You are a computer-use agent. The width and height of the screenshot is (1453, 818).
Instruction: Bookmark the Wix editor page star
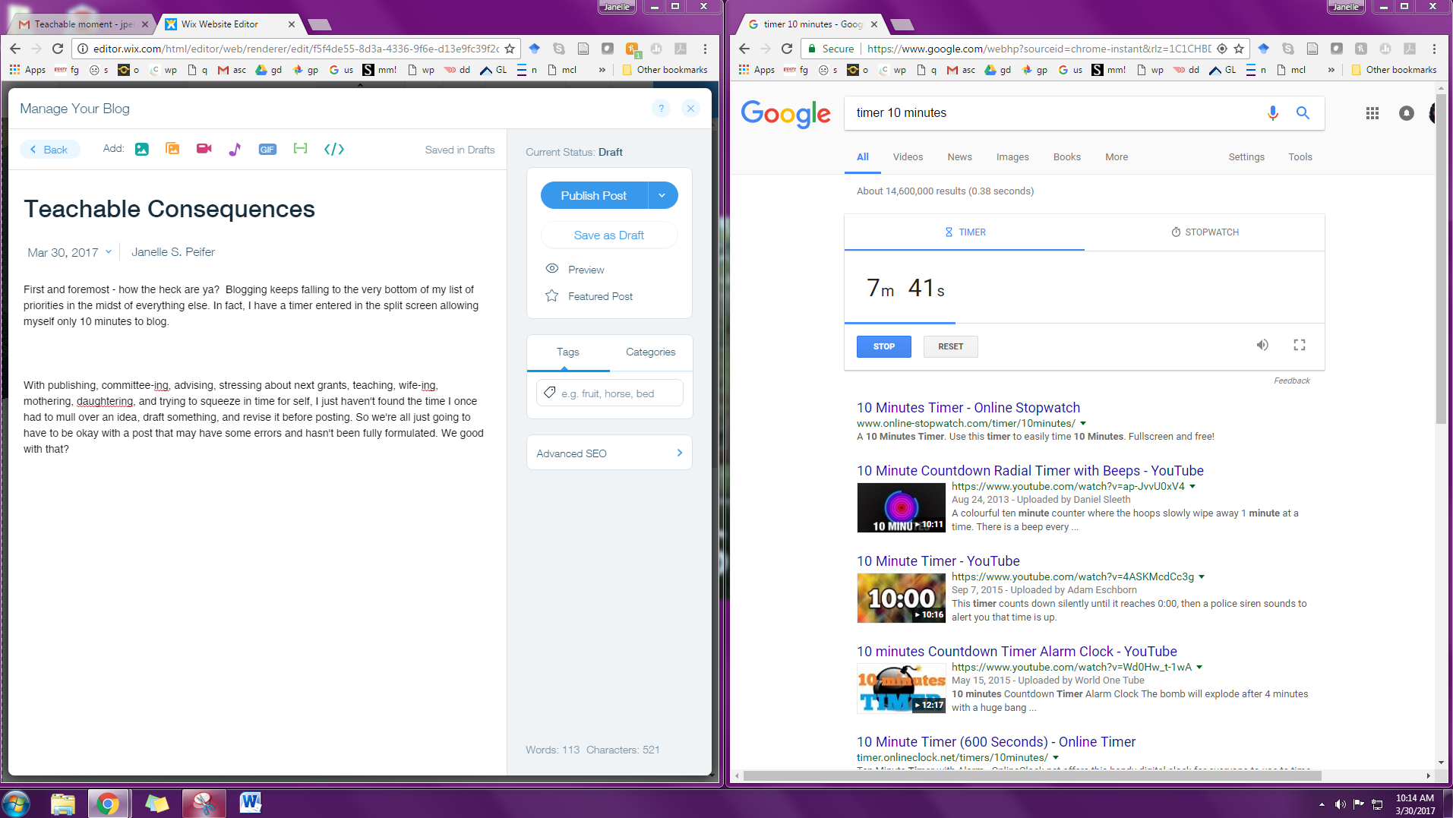[510, 49]
